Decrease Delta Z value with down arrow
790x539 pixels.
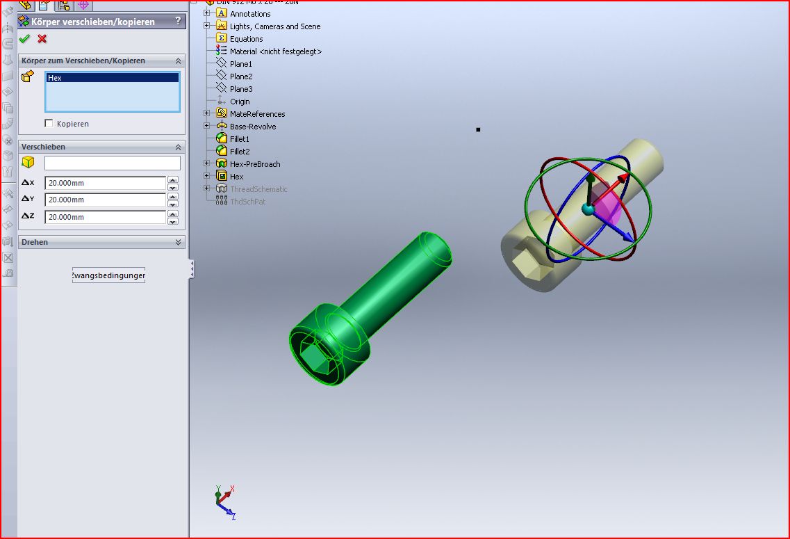(173, 221)
